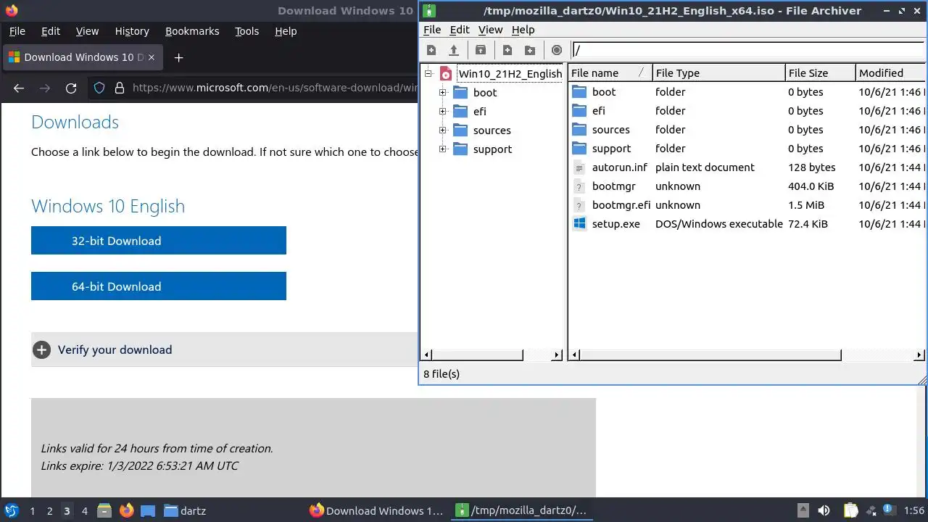The width and height of the screenshot is (928, 522).
Task: Sort by the File Type column header
Action: [718, 72]
